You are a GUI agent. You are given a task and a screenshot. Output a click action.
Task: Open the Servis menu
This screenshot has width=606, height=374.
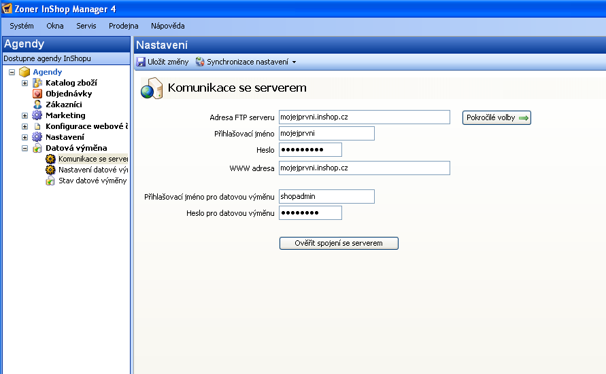86,26
